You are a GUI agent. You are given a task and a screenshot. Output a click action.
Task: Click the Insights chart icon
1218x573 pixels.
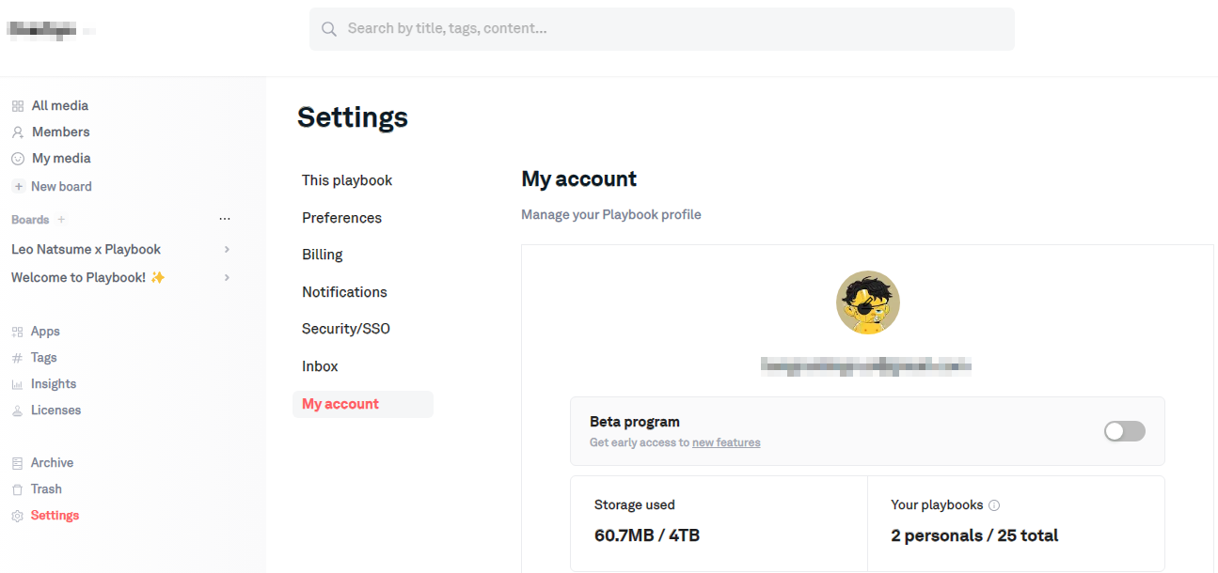(x=17, y=384)
